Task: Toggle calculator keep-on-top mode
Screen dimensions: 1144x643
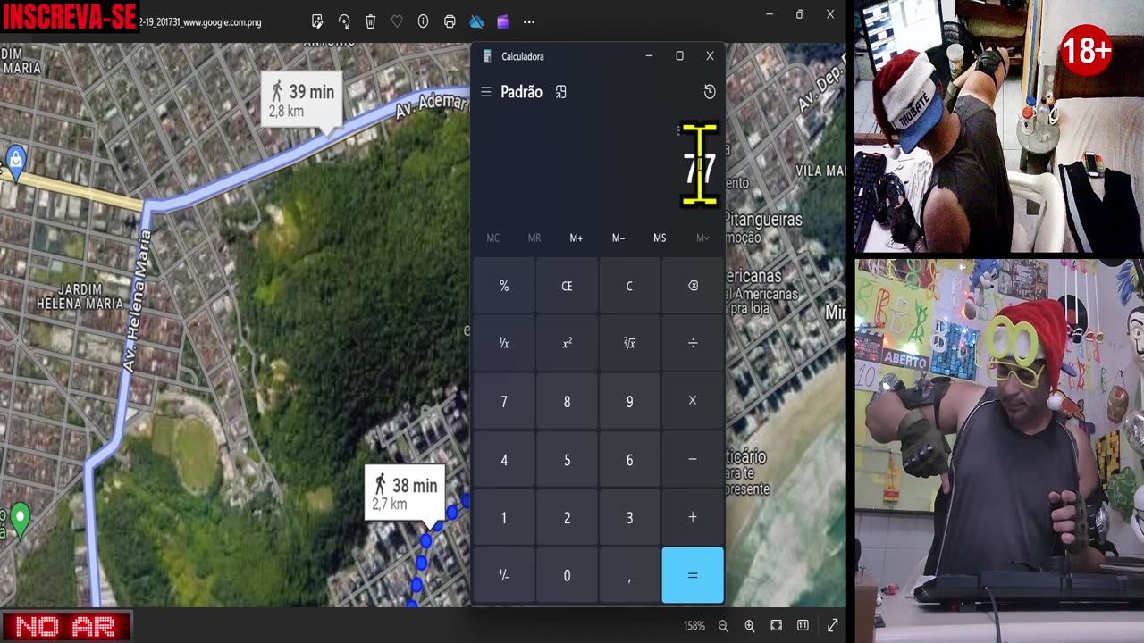Action: point(560,92)
